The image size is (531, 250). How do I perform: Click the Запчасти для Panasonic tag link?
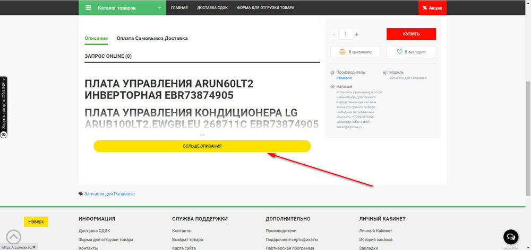pyautogui.click(x=109, y=194)
